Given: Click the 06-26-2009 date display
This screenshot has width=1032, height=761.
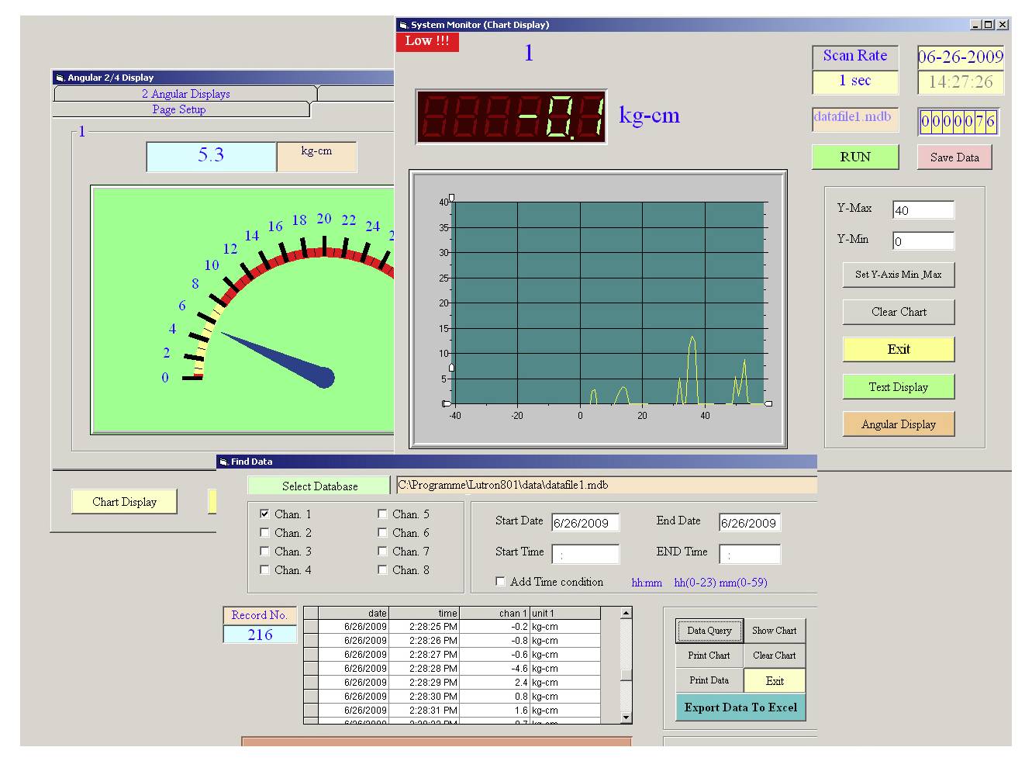Looking at the screenshot, I should click(x=961, y=57).
